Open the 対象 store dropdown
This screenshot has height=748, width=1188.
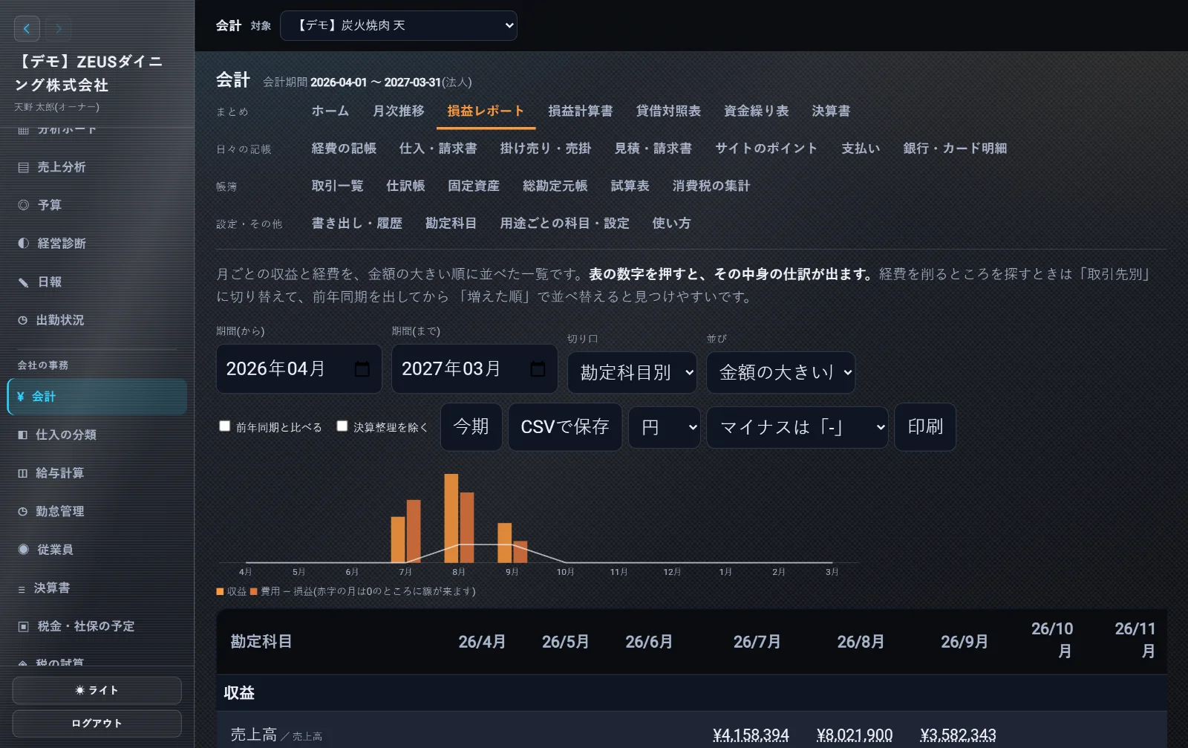[x=399, y=25]
